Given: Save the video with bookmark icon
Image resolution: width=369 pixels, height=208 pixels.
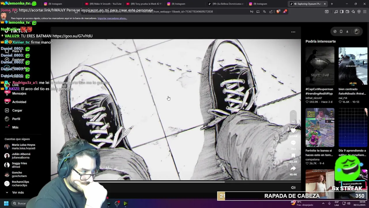Looking at the screenshot, I should pyautogui.click(x=293, y=156).
